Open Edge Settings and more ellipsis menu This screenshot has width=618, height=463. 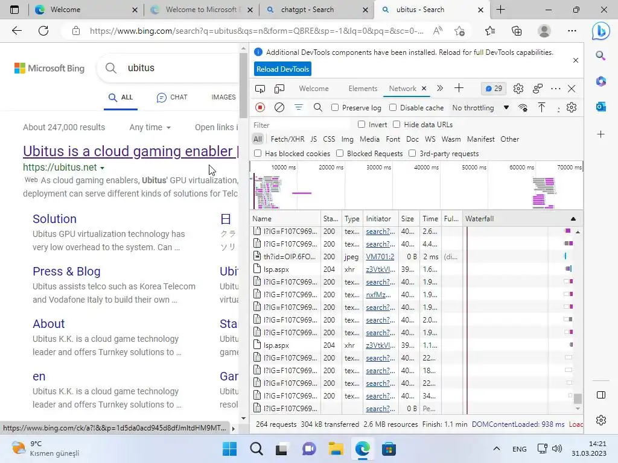click(x=572, y=31)
